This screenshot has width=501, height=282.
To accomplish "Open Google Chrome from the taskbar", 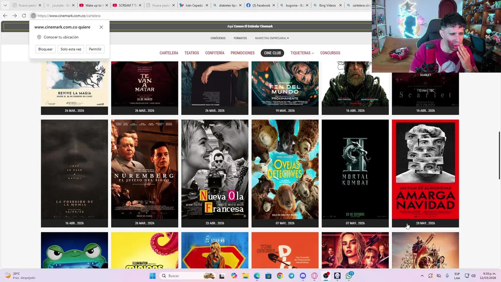I will click(279, 276).
